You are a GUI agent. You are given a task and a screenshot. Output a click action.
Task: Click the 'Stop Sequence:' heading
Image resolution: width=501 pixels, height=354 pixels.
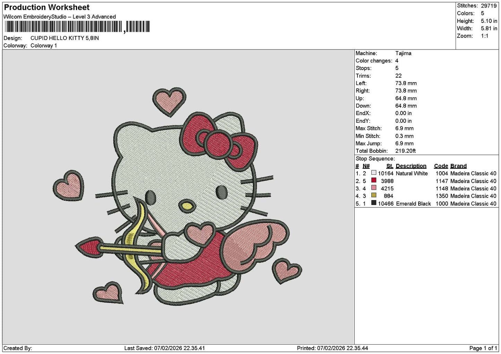coord(375,159)
